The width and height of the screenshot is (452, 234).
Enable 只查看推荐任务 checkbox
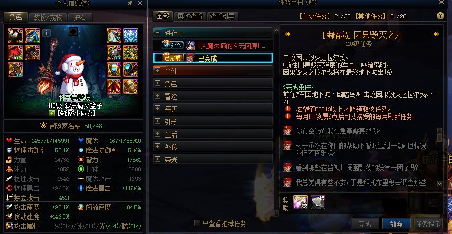pos(197,223)
